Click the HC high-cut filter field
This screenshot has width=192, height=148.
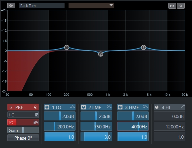click(x=23, y=115)
